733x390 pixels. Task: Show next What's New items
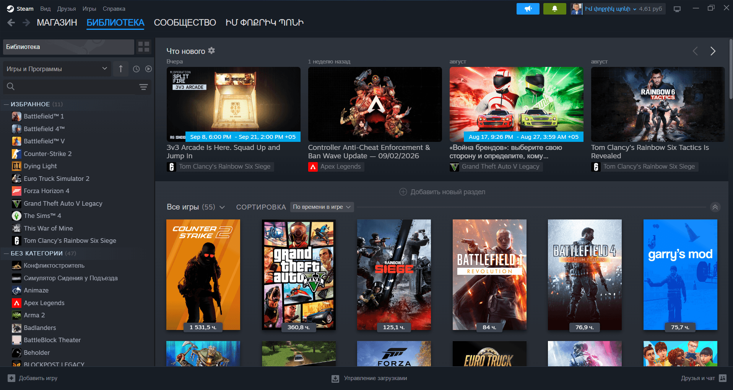coord(713,51)
